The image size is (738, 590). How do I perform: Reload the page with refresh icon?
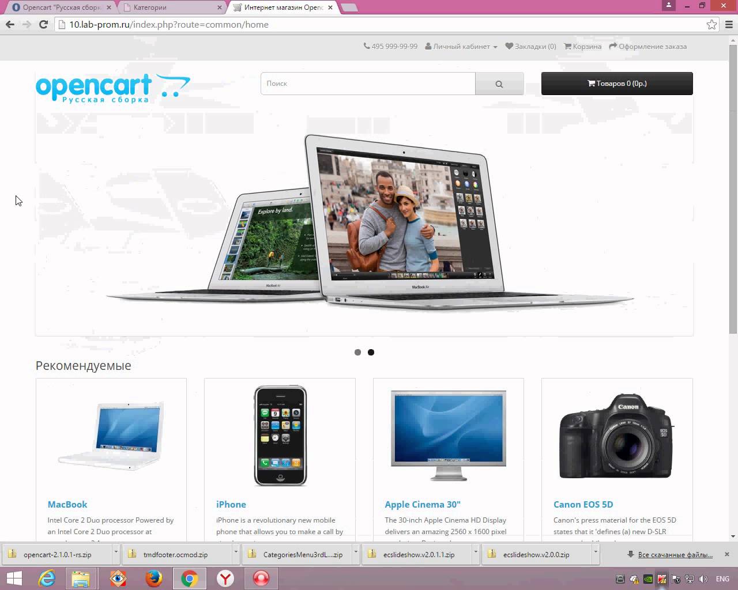[x=43, y=24]
